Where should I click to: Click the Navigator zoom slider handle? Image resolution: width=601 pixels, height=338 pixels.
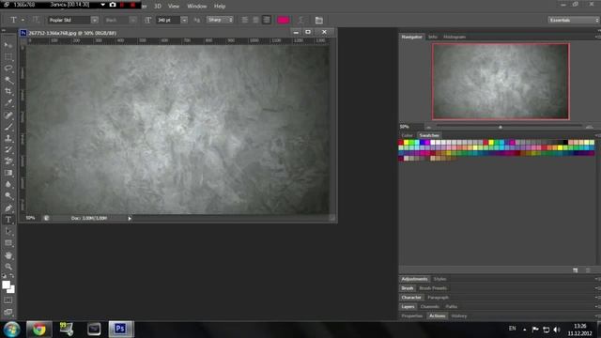tap(501, 127)
